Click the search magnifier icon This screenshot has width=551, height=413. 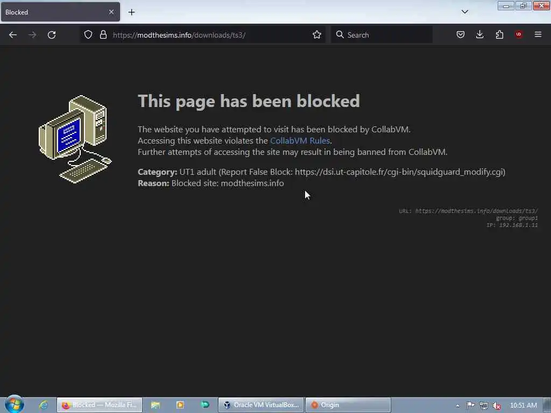[x=340, y=34]
